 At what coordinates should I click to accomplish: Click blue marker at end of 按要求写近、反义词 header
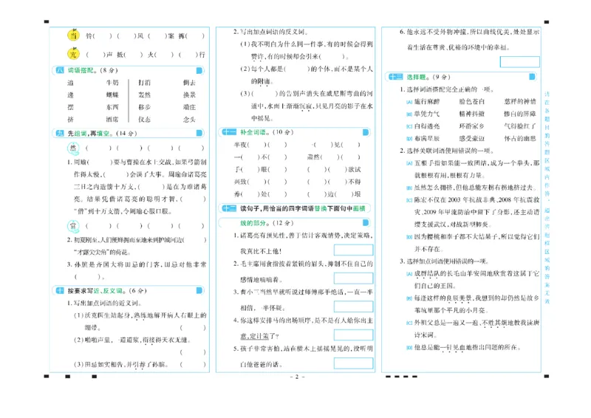pyautogui.click(x=199, y=290)
